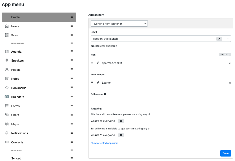Screen dimensions: 235x161
Task: Click the drag handle on Maps row
Action: tap(72, 124)
